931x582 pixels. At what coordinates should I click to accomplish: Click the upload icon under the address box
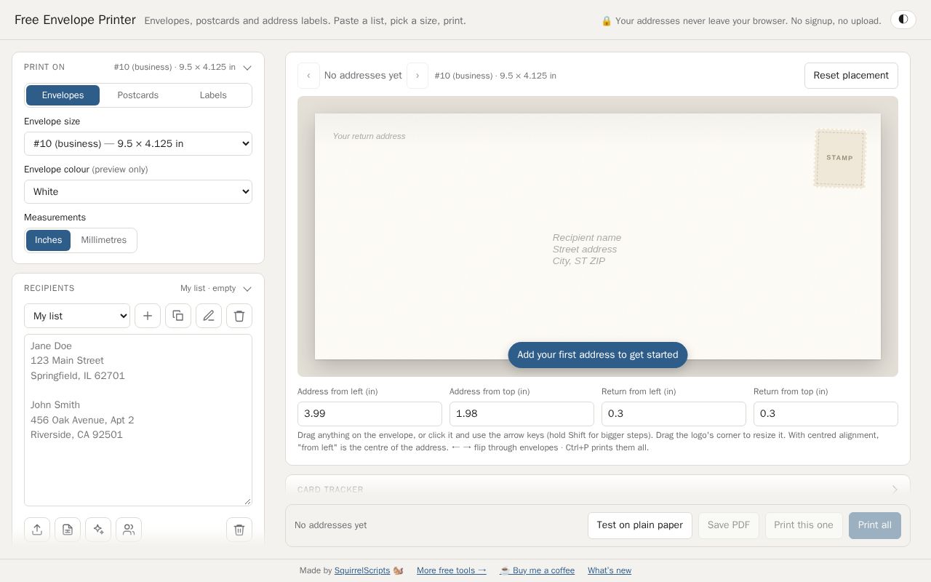[x=37, y=530]
